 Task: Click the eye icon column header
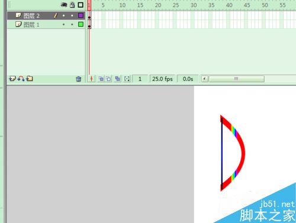(64, 5)
